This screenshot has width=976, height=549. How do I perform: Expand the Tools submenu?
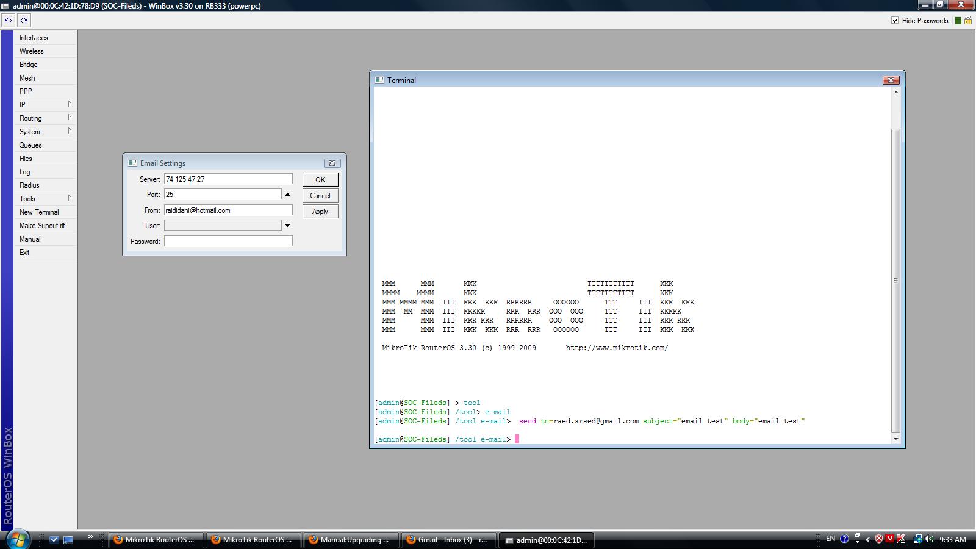[x=45, y=199]
